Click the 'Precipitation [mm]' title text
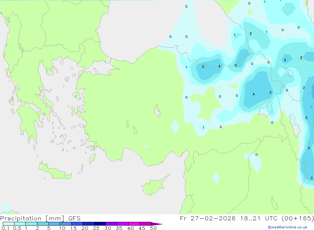The height and width of the screenshot is (230, 314). point(32,218)
